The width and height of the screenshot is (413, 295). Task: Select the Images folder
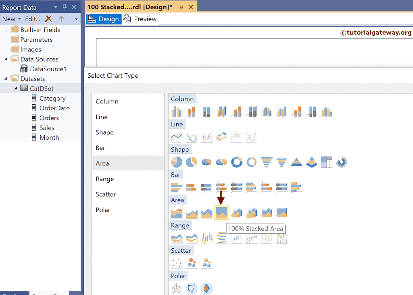[31, 50]
